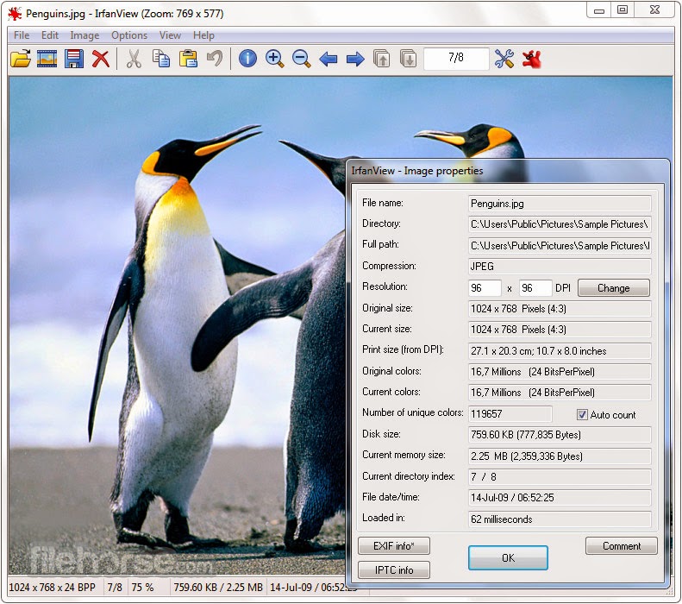Image resolution: width=682 pixels, height=604 pixels.
Task: Click the File date/time value field
Action: click(560, 498)
